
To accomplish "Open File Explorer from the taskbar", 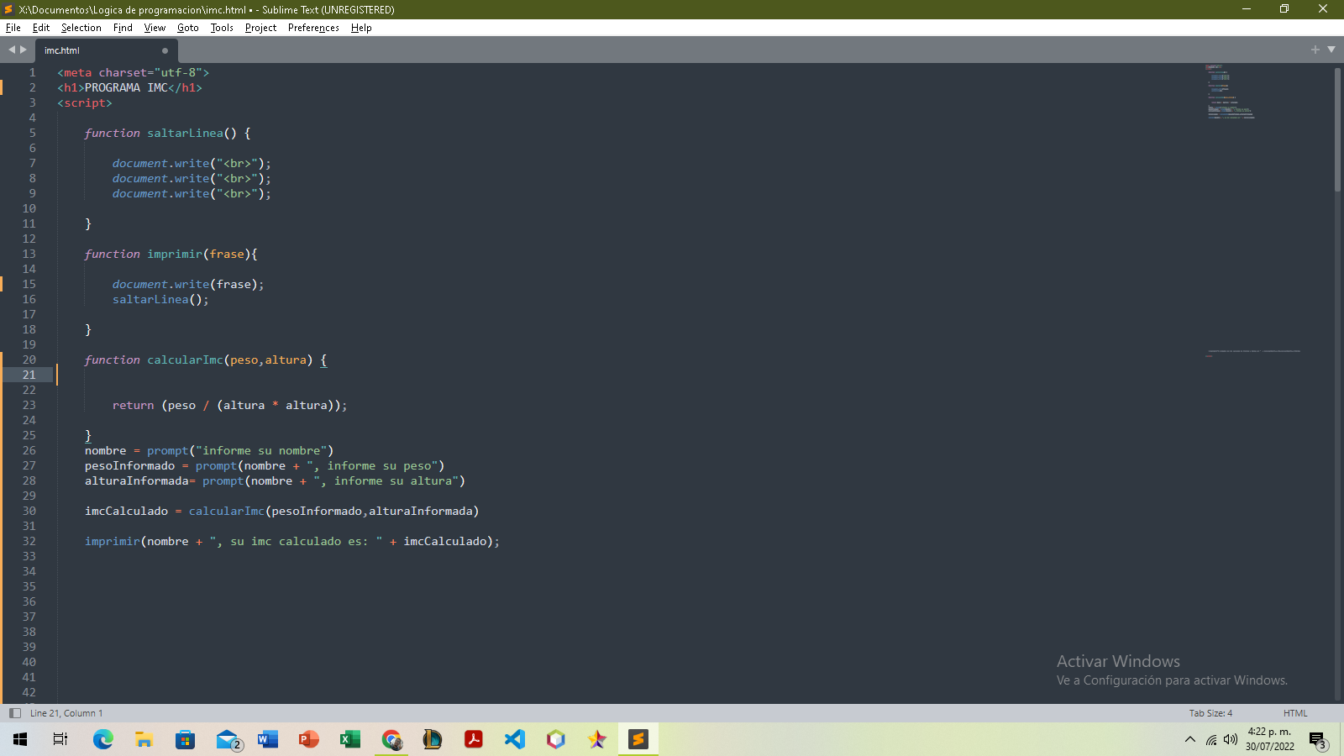I will point(144,739).
